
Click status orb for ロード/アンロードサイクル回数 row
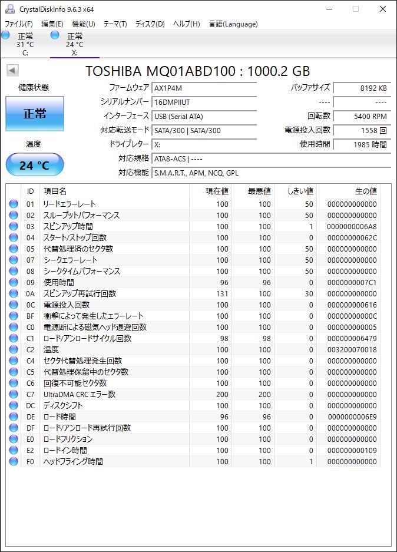click(x=14, y=338)
